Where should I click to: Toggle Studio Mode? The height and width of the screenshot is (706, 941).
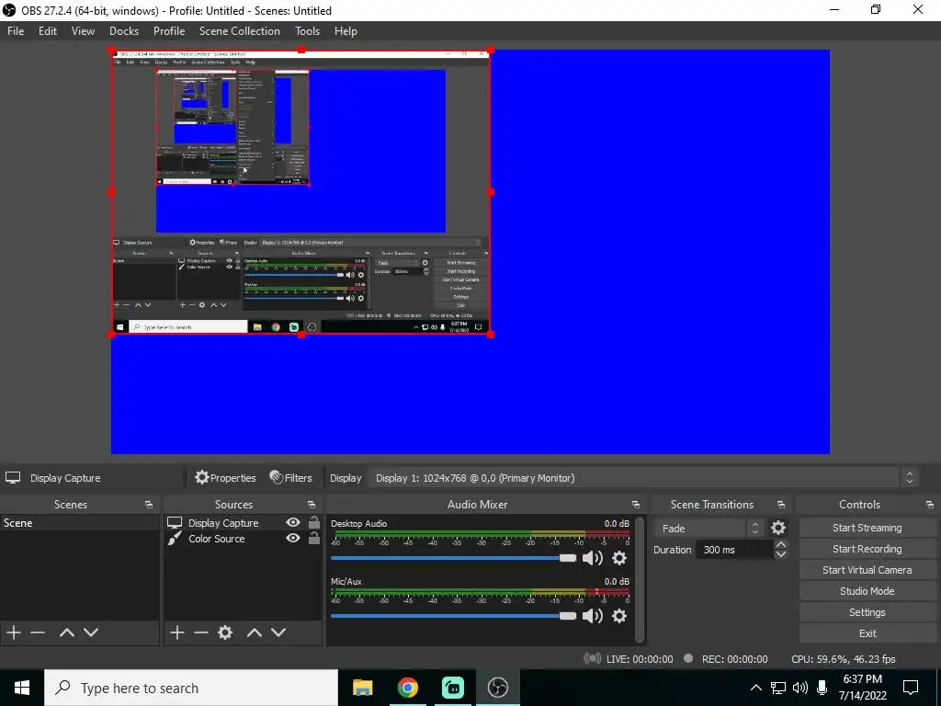click(x=867, y=591)
